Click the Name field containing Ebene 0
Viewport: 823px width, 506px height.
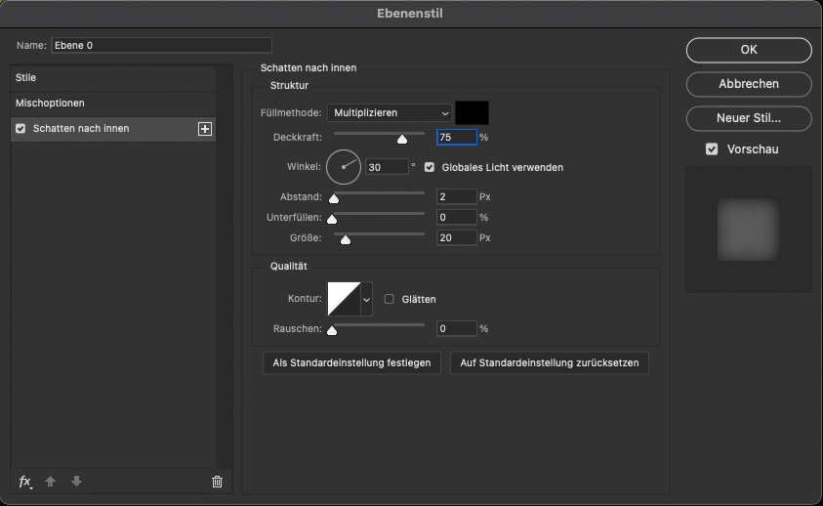(162, 45)
